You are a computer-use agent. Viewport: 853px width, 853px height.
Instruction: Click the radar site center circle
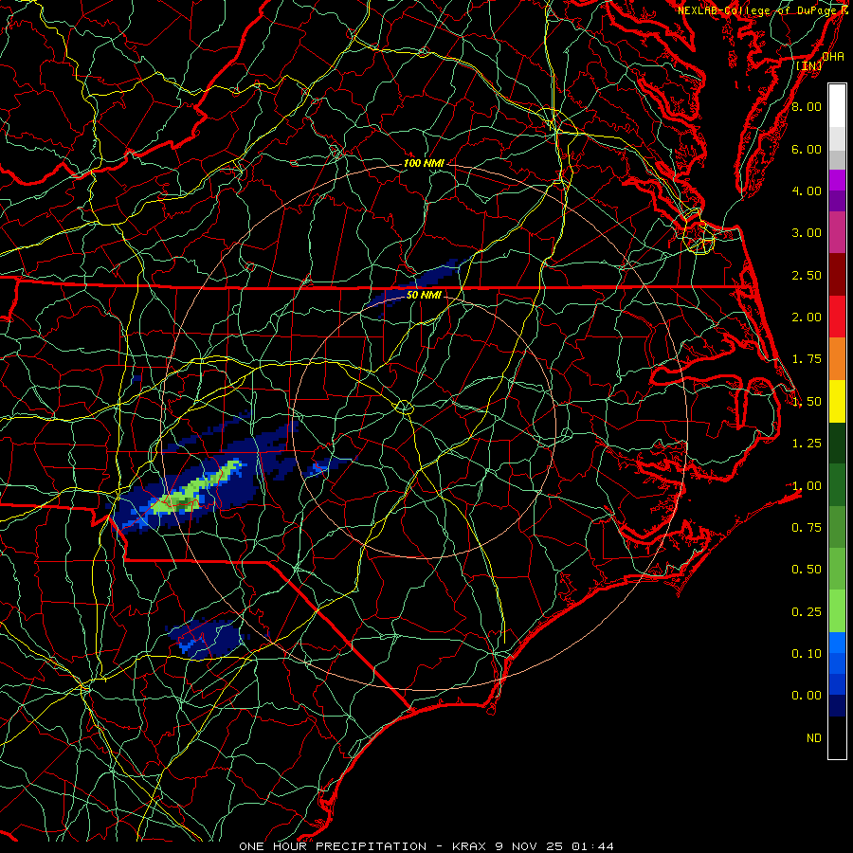404,407
